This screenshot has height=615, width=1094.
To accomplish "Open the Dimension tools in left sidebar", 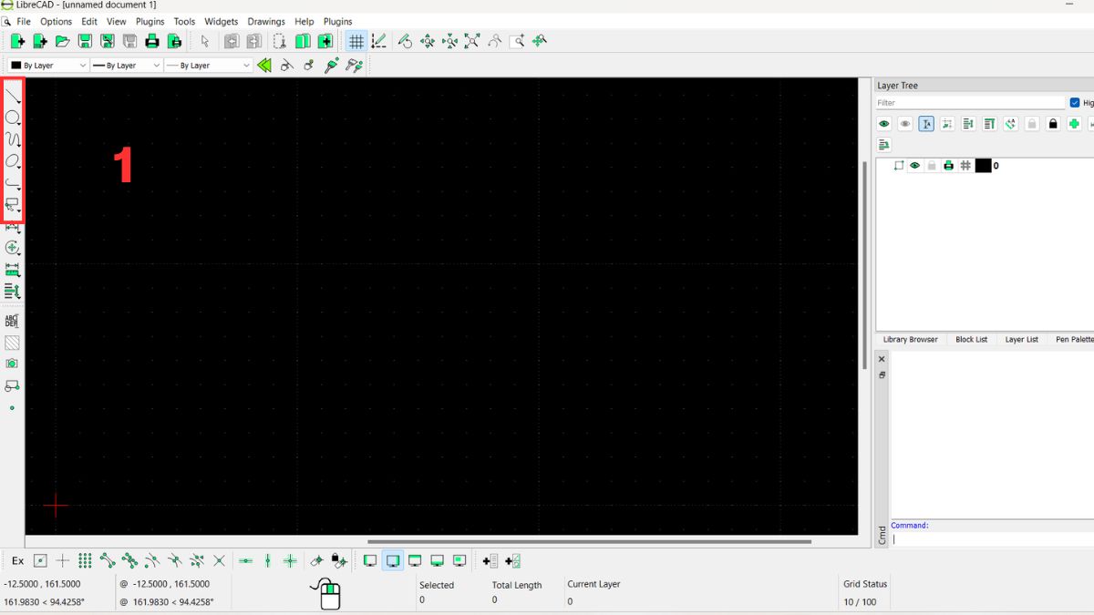I will coord(13,227).
